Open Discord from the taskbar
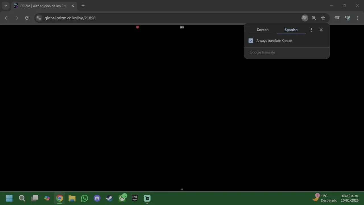 click(x=97, y=198)
